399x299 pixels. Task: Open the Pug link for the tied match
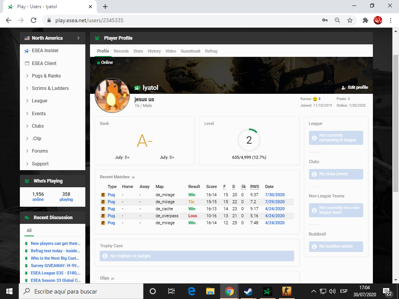coord(111,202)
